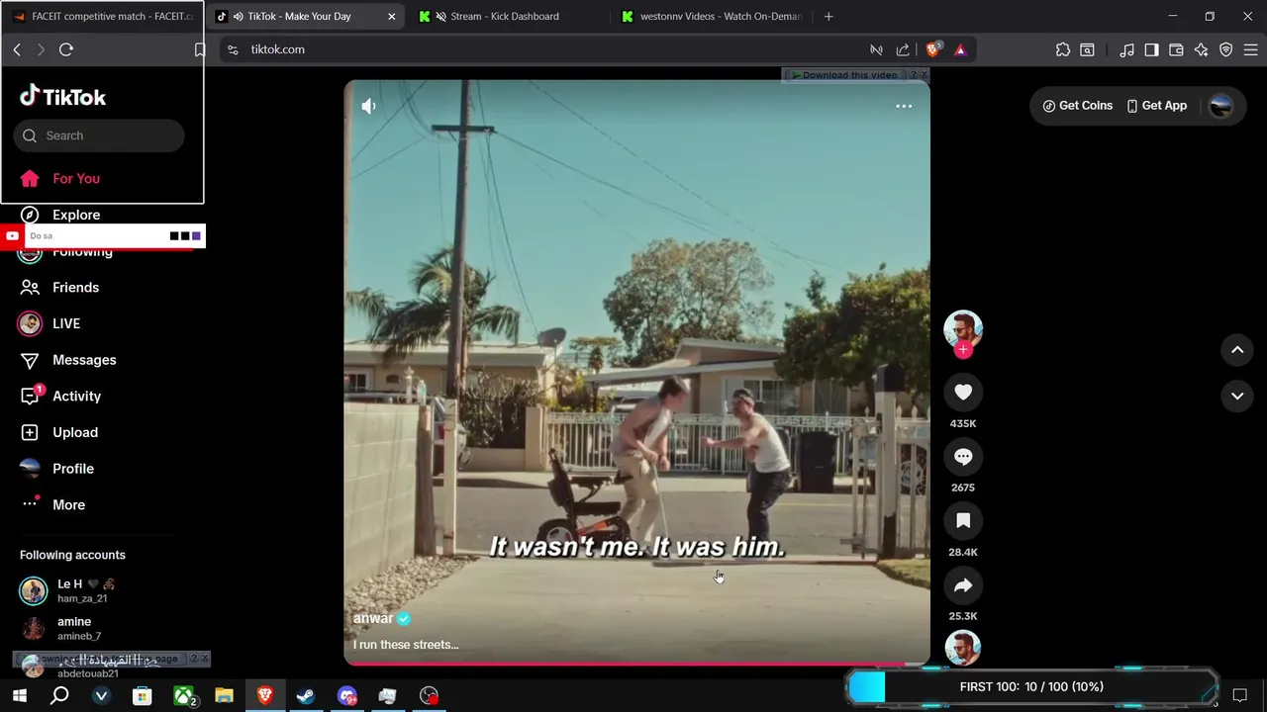Open the Brave Wallet icon

click(x=1176, y=49)
